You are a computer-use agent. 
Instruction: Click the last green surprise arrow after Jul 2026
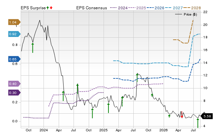coord(198,123)
